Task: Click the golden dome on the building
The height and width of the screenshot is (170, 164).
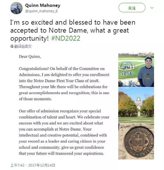Action: (139, 98)
